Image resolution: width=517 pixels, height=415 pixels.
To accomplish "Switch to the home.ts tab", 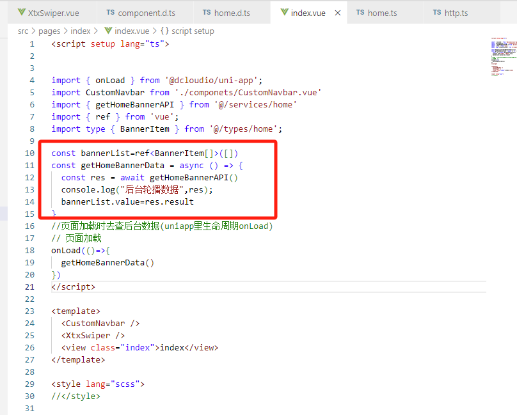I will [385, 13].
